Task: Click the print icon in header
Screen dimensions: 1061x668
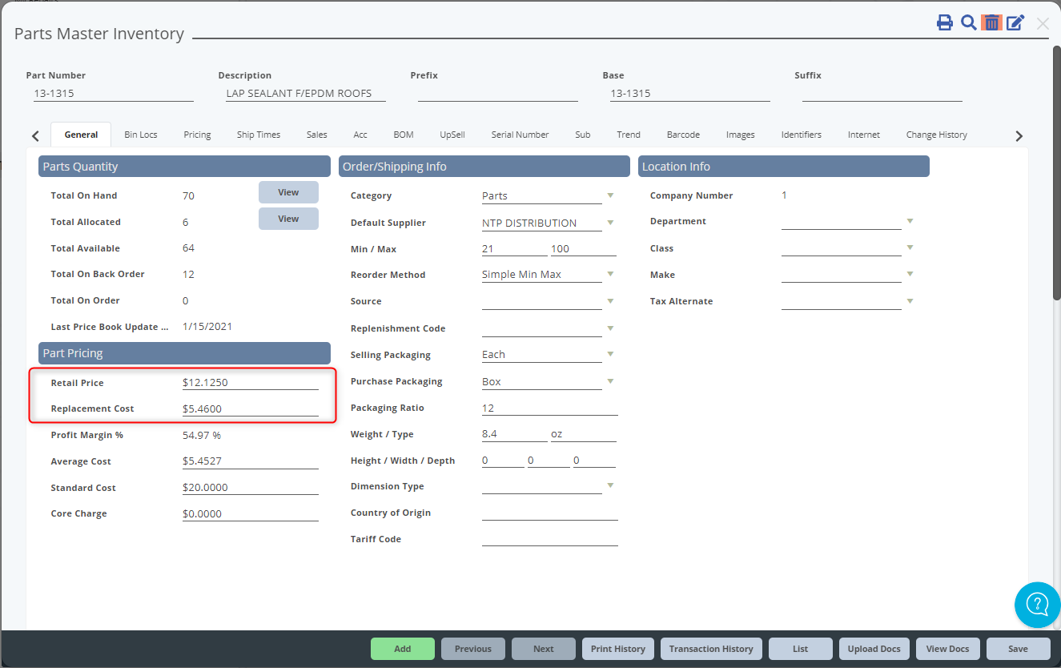Action: click(945, 22)
